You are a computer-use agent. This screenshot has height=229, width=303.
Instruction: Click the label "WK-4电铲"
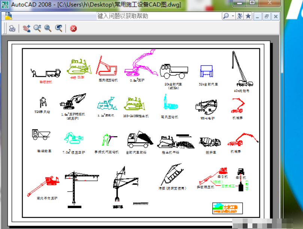(x=207, y=118)
